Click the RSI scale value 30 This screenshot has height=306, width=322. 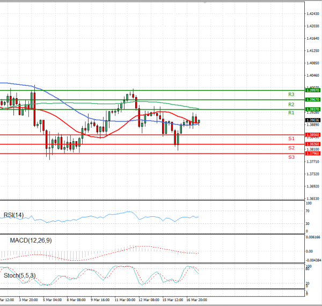tap(308, 223)
